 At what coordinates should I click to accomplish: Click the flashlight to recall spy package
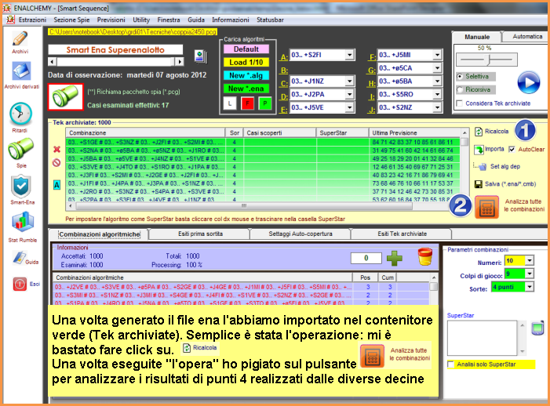(66, 97)
